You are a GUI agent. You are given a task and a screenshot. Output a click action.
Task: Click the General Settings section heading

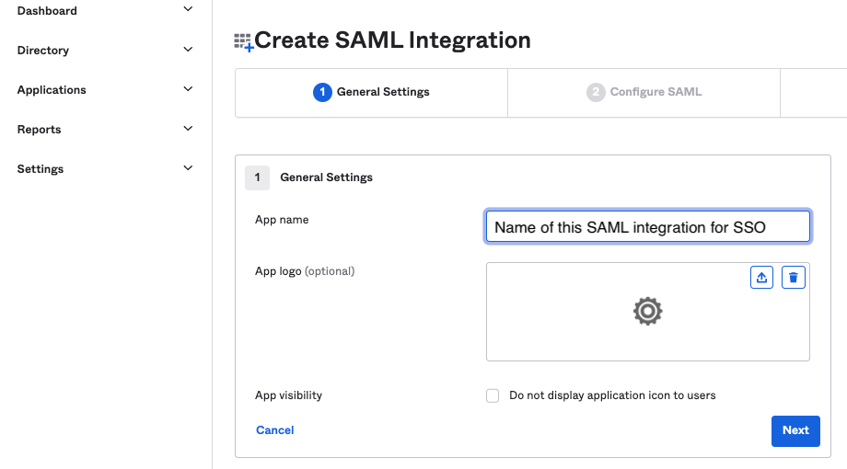coord(326,177)
